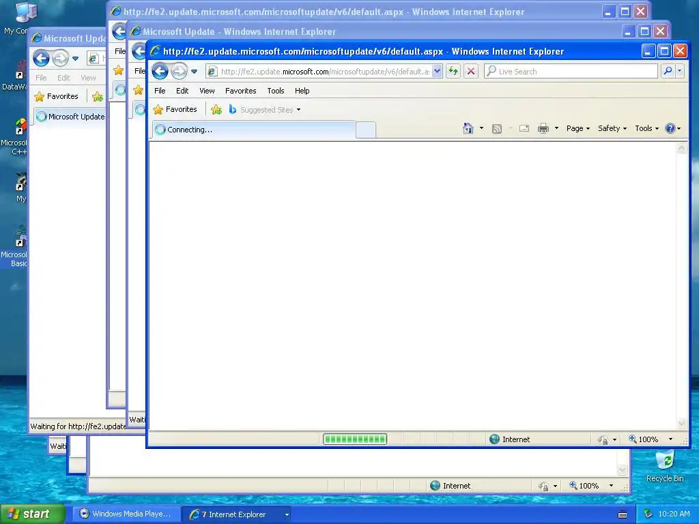Open the Safety command menu
The height and width of the screenshot is (524, 699).
point(612,128)
